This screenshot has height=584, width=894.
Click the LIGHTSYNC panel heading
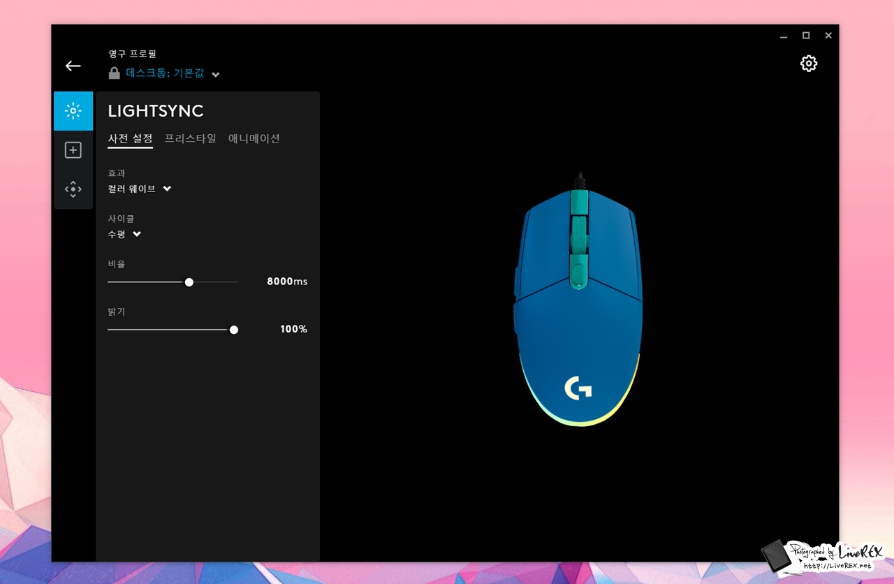tap(156, 111)
